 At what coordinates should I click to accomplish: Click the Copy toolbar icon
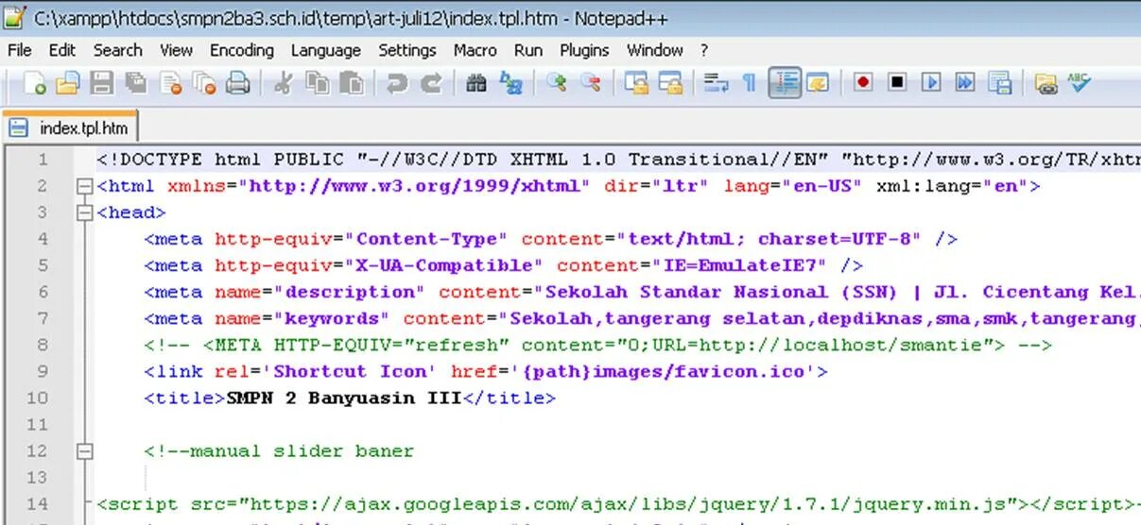click(x=317, y=83)
